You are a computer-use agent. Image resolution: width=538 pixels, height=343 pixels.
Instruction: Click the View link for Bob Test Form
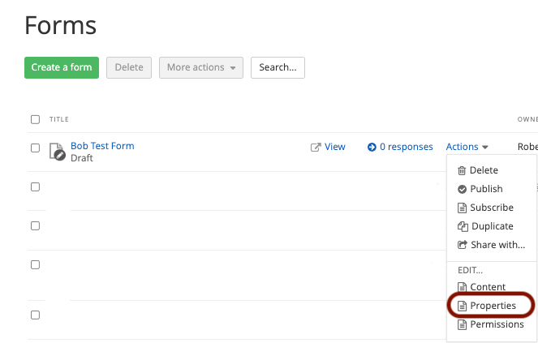click(x=335, y=147)
